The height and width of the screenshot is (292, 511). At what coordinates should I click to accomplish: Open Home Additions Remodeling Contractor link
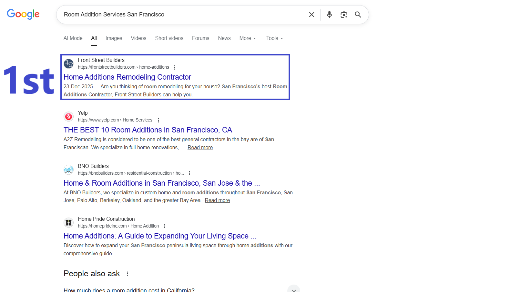(x=127, y=77)
